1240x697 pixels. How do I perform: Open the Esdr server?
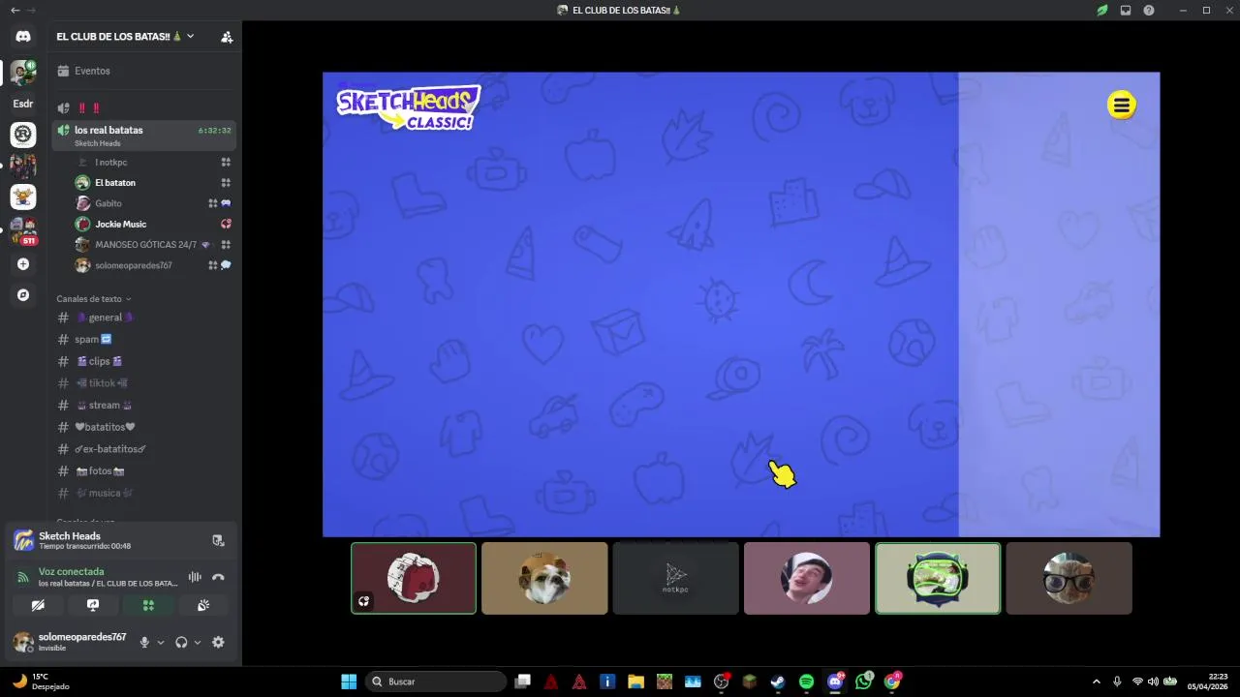pyautogui.click(x=23, y=104)
